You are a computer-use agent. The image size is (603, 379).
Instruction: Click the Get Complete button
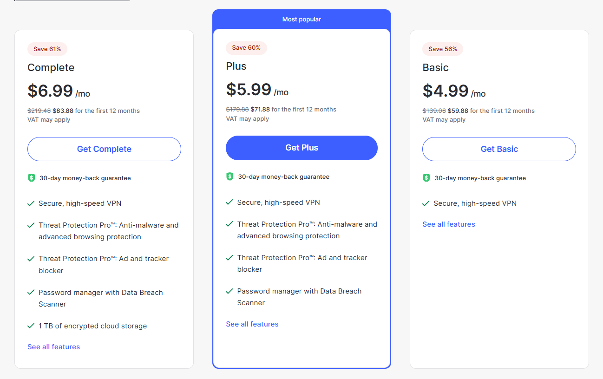104,149
